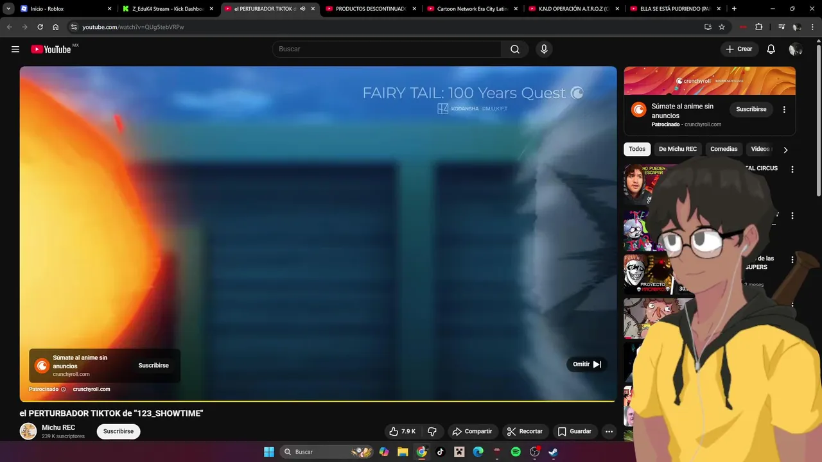Subscribe to Michu REC channel

tap(118, 431)
